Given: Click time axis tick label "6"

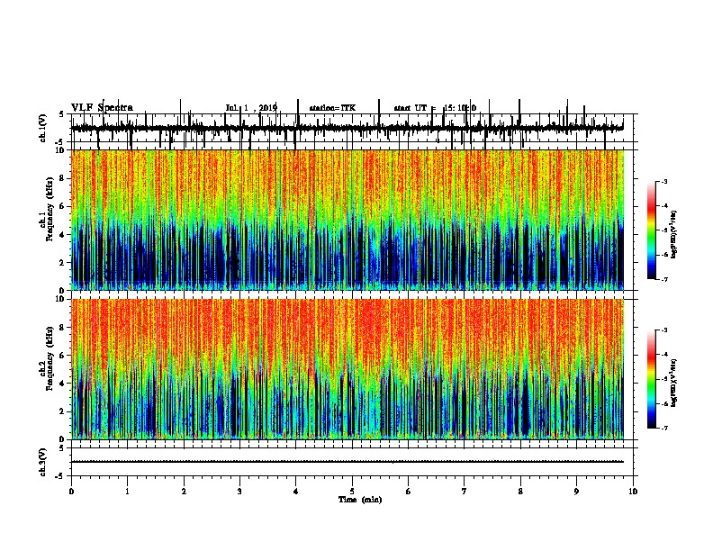Looking at the screenshot, I should (409, 492).
